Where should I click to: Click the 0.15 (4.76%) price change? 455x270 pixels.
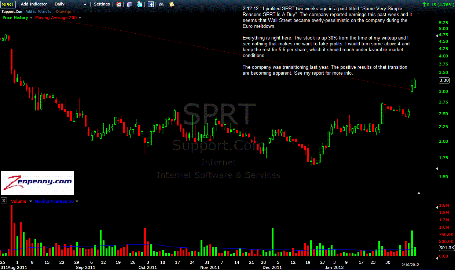(439, 5)
